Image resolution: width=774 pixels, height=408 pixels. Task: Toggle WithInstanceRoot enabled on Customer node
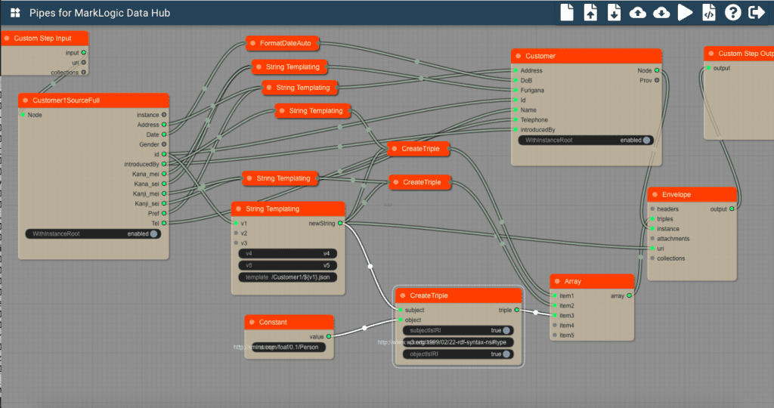pos(646,140)
